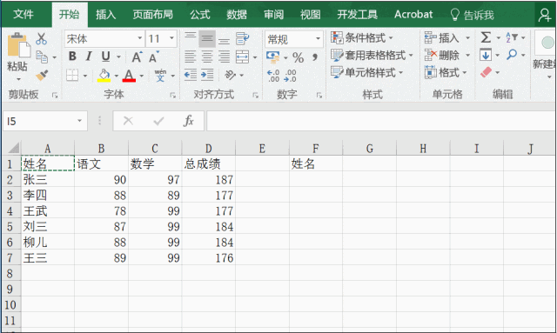Apply yellow fill color bucket
Screen dimensions: 557x333
[x=104, y=76]
